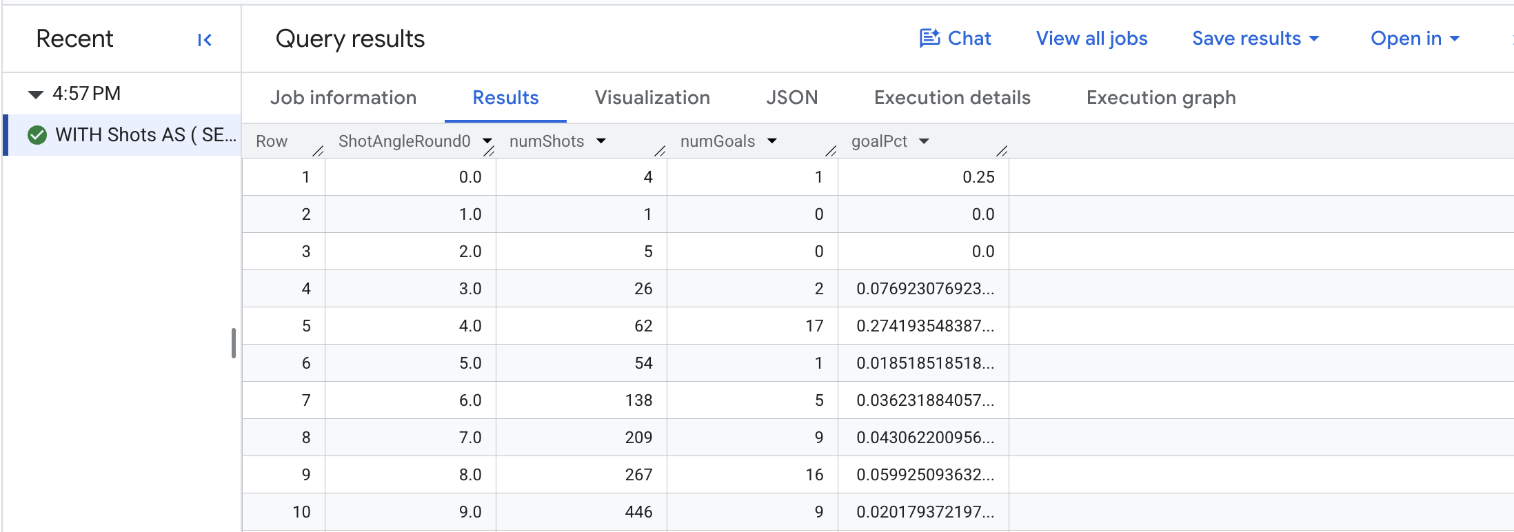
Task: Click goalPct cell 0.018518518518...
Action: point(924,363)
